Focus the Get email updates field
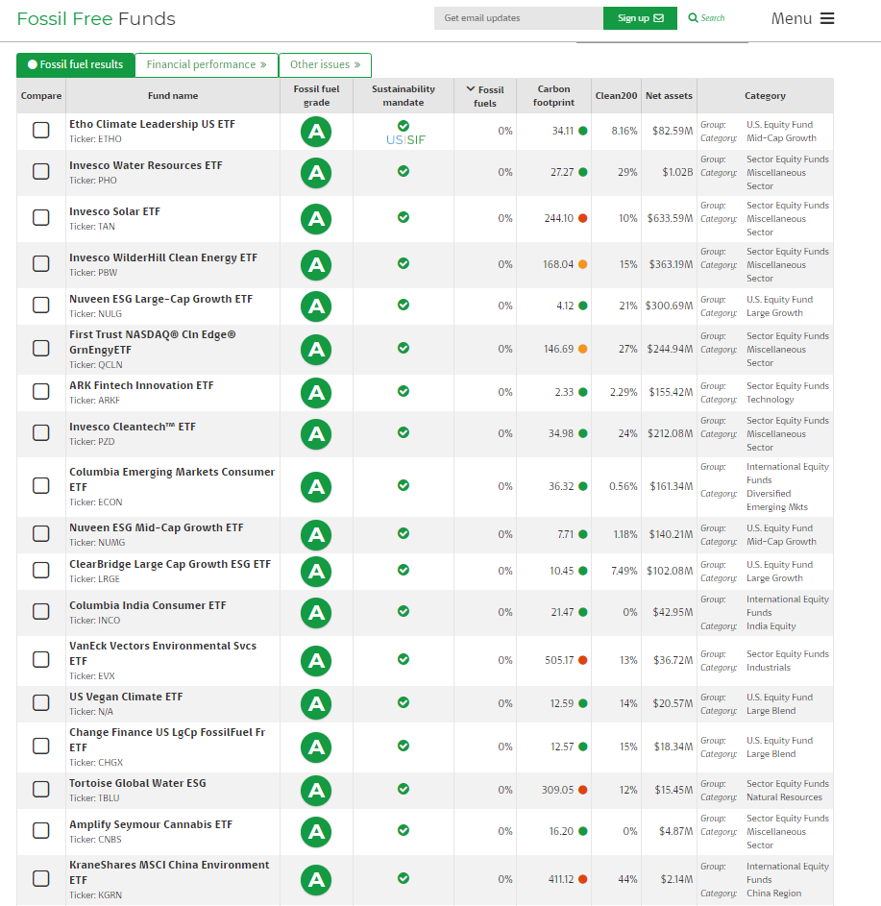 [519, 18]
